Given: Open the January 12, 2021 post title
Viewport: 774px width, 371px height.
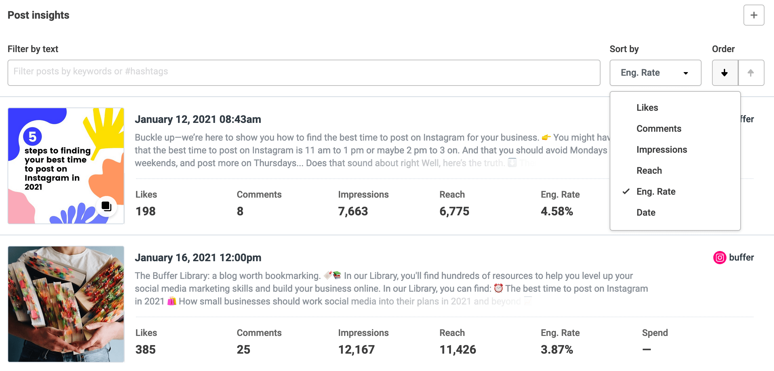Looking at the screenshot, I should point(198,119).
